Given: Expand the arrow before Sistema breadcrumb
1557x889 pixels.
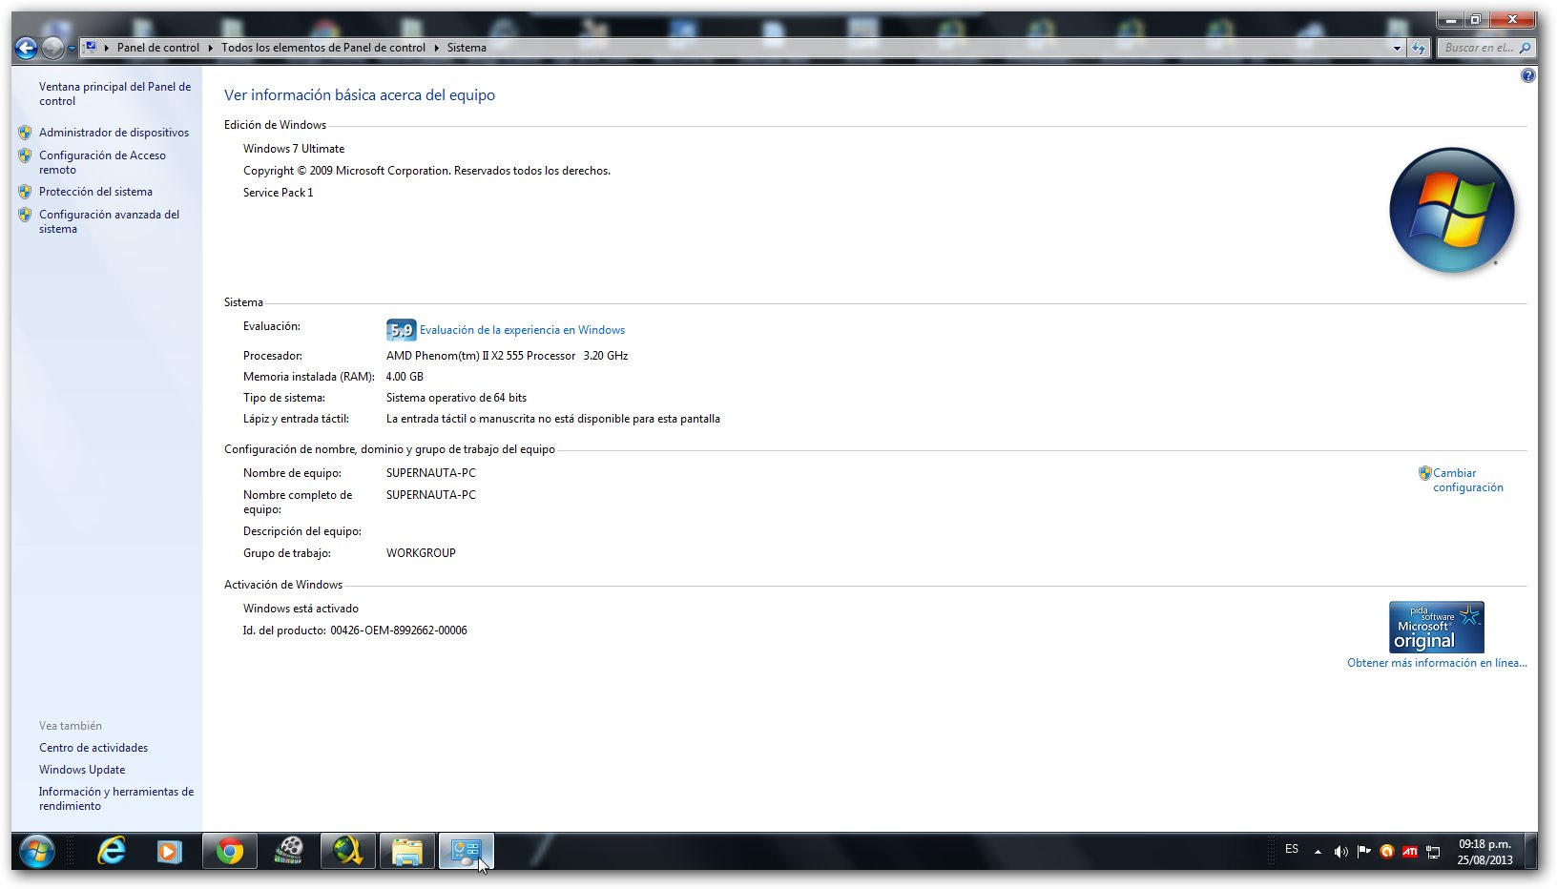Looking at the screenshot, I should click(437, 48).
